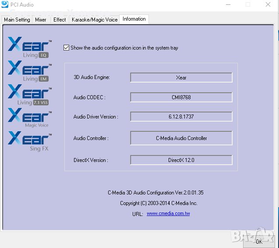Click the C-Media Audio Controller field
Viewport: 279px width, 248px height.
[181, 138]
